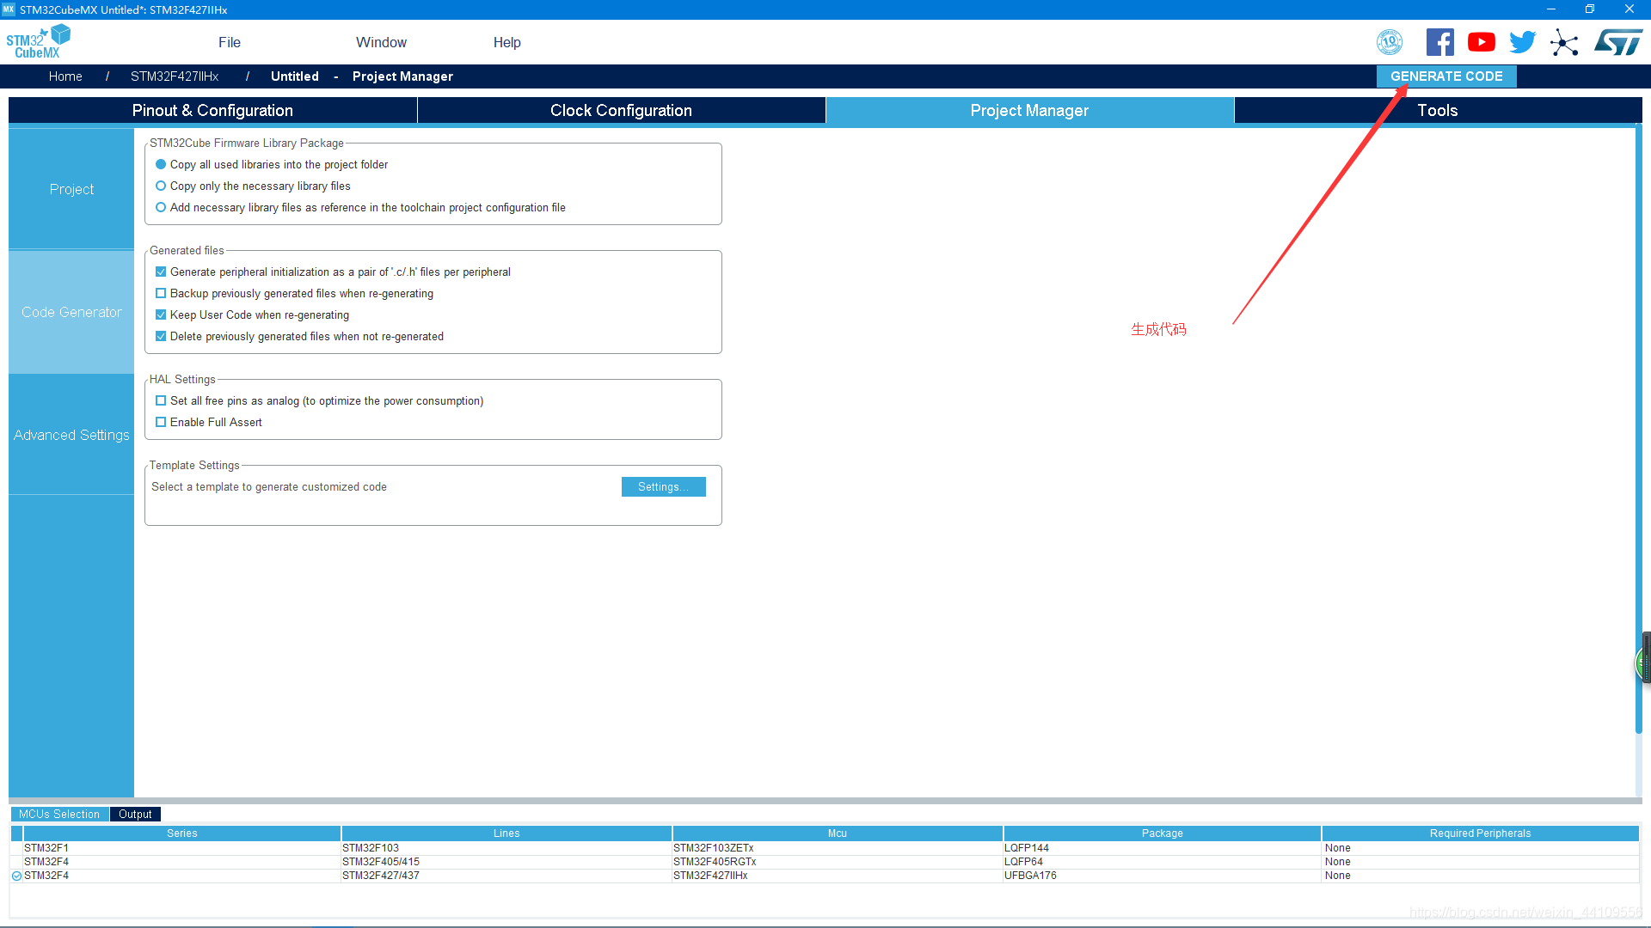Click the 10 years anniversary badge icon

point(1390,42)
